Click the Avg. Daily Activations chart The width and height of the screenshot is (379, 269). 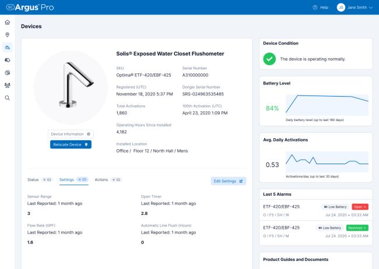click(x=327, y=162)
